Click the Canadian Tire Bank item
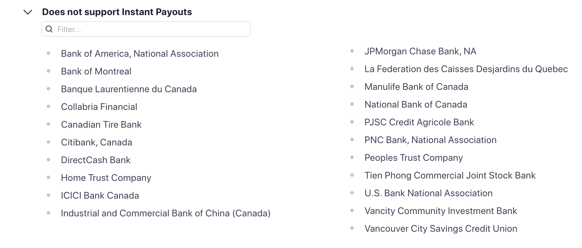582x248 pixels. 101,124
